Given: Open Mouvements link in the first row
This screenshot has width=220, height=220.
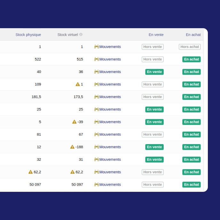Looking at the screenshot, I should pos(110,47).
